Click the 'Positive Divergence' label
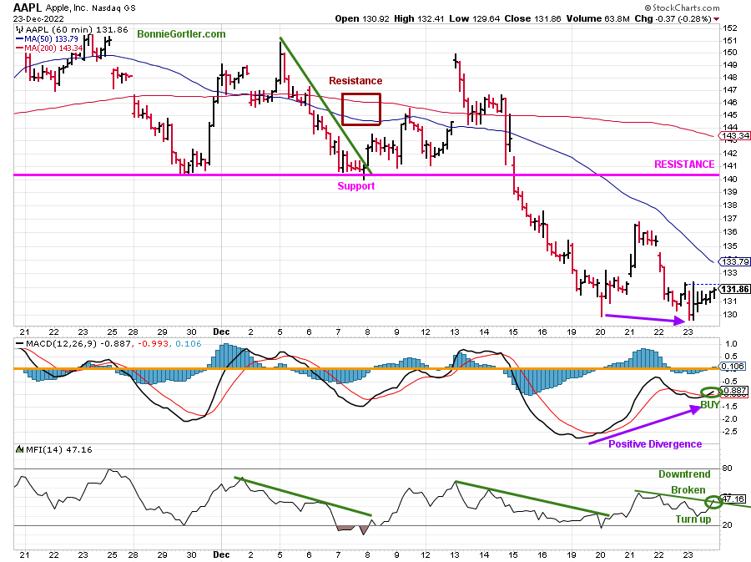 [x=655, y=444]
